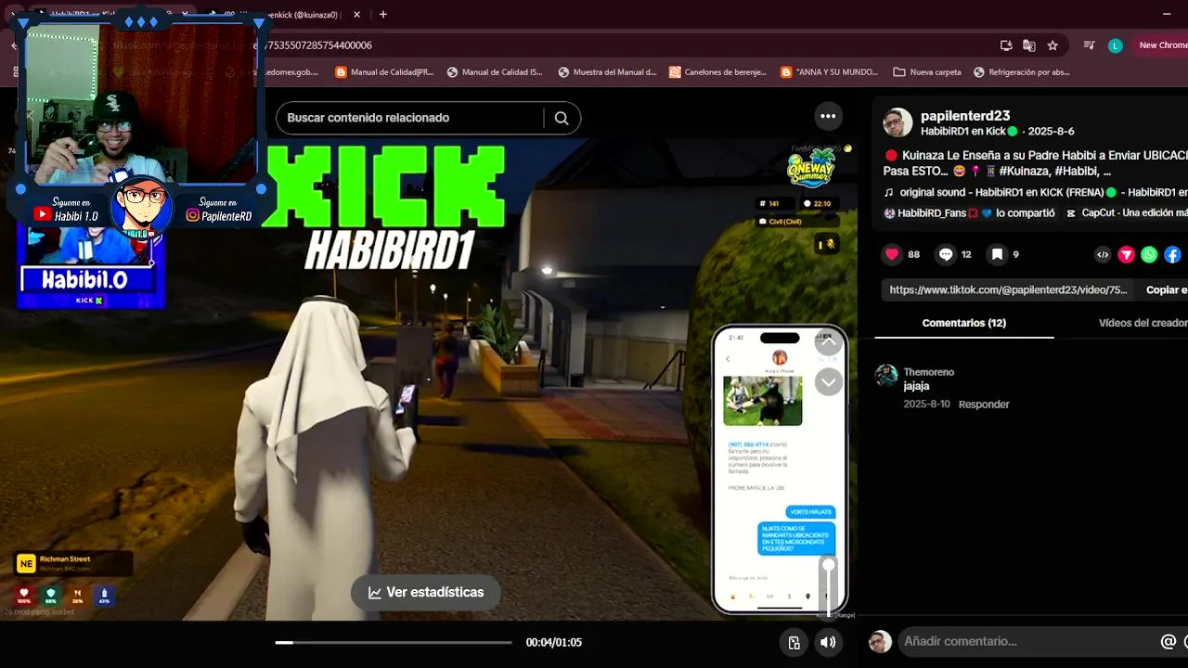Click the video URL text field

point(1009,289)
